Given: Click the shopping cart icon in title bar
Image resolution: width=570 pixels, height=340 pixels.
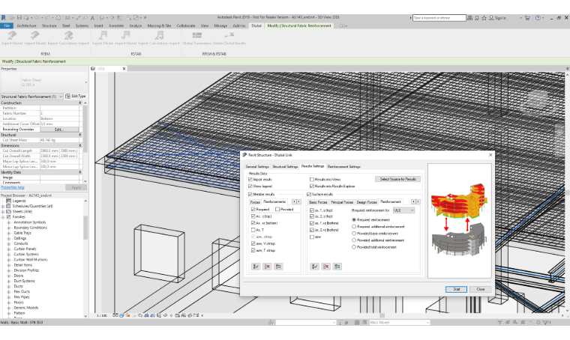Looking at the screenshot, I should tap(527, 17).
